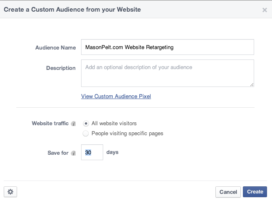
Task: Click info icon beside Save for
Action: (74, 153)
